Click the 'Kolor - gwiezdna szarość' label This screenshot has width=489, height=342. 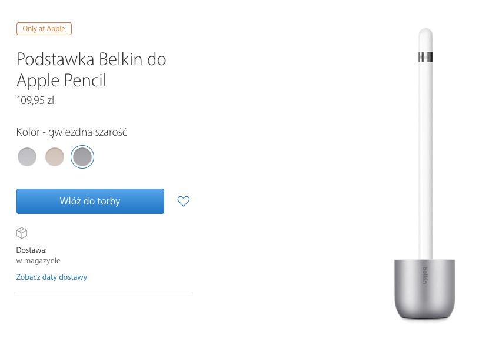(x=72, y=132)
